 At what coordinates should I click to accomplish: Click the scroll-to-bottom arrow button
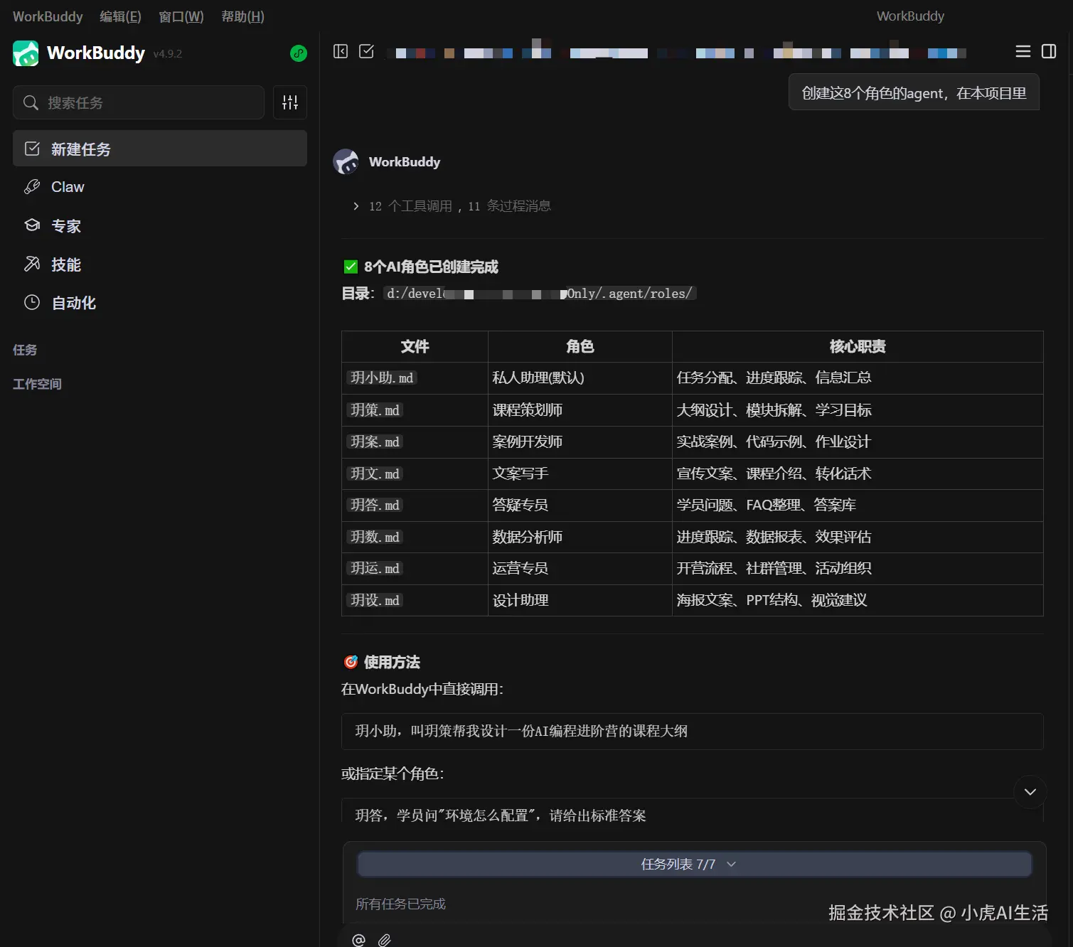point(1030,792)
